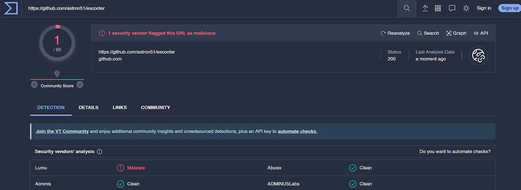Image resolution: width=521 pixels, height=190 pixels.
Task: Follow the Join the VT Community link
Action: coord(62,132)
